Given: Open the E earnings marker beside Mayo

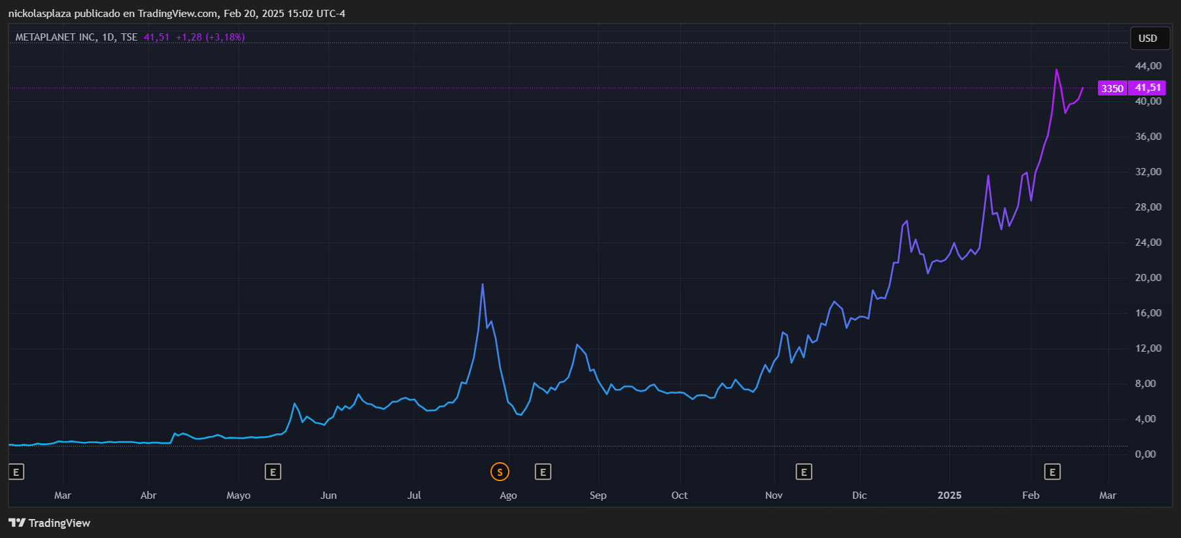Looking at the screenshot, I should tap(273, 472).
